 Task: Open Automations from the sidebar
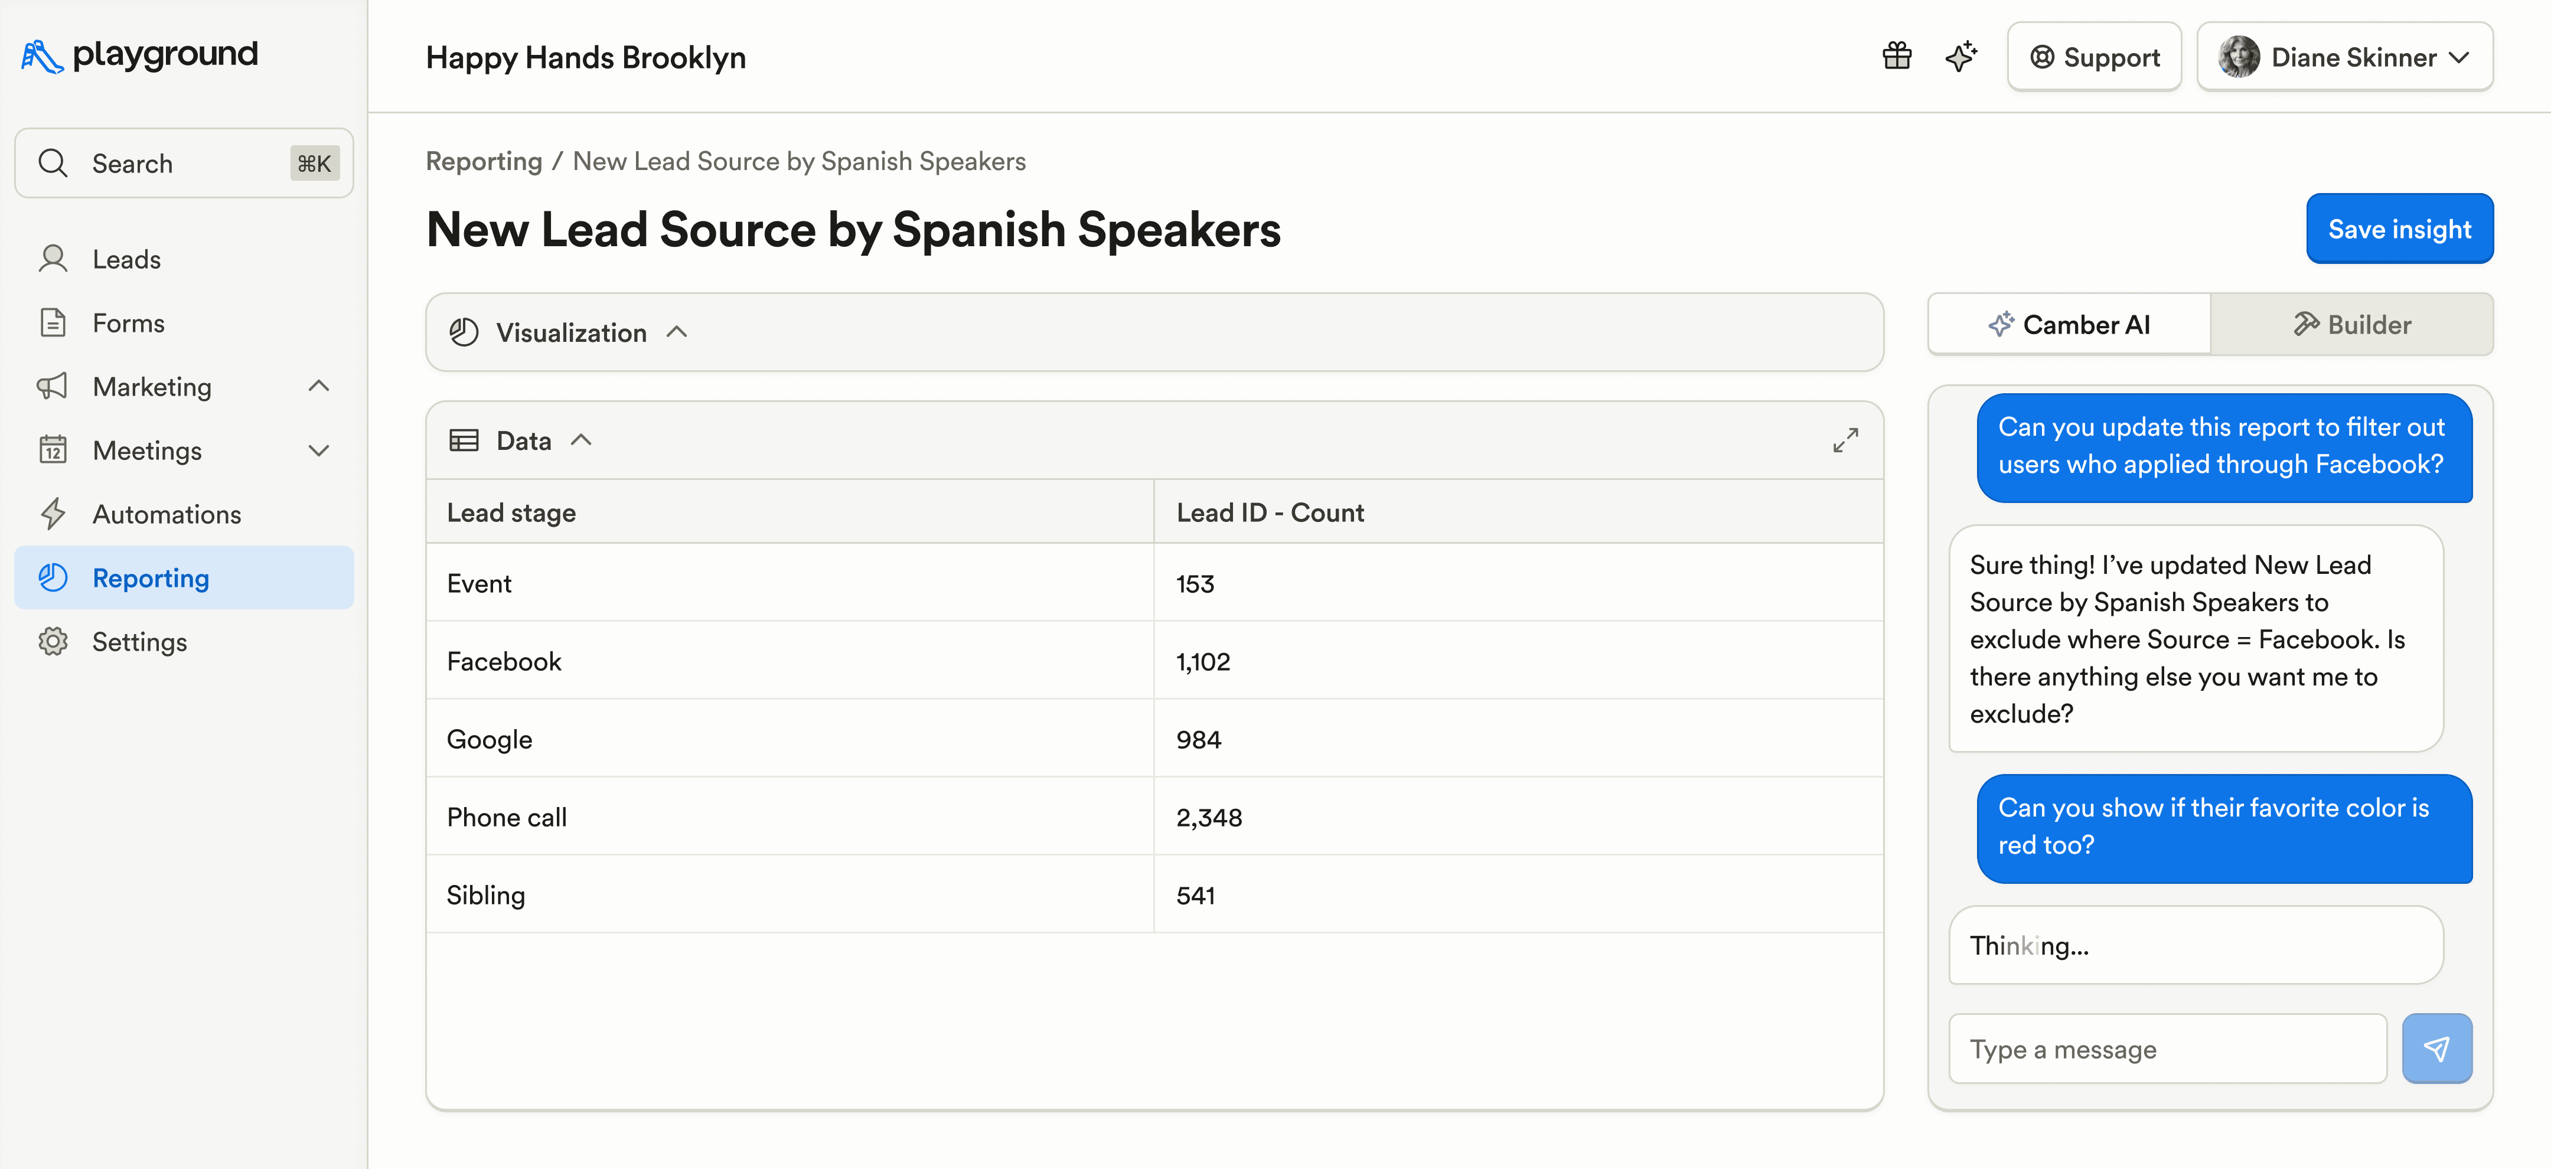click(167, 514)
